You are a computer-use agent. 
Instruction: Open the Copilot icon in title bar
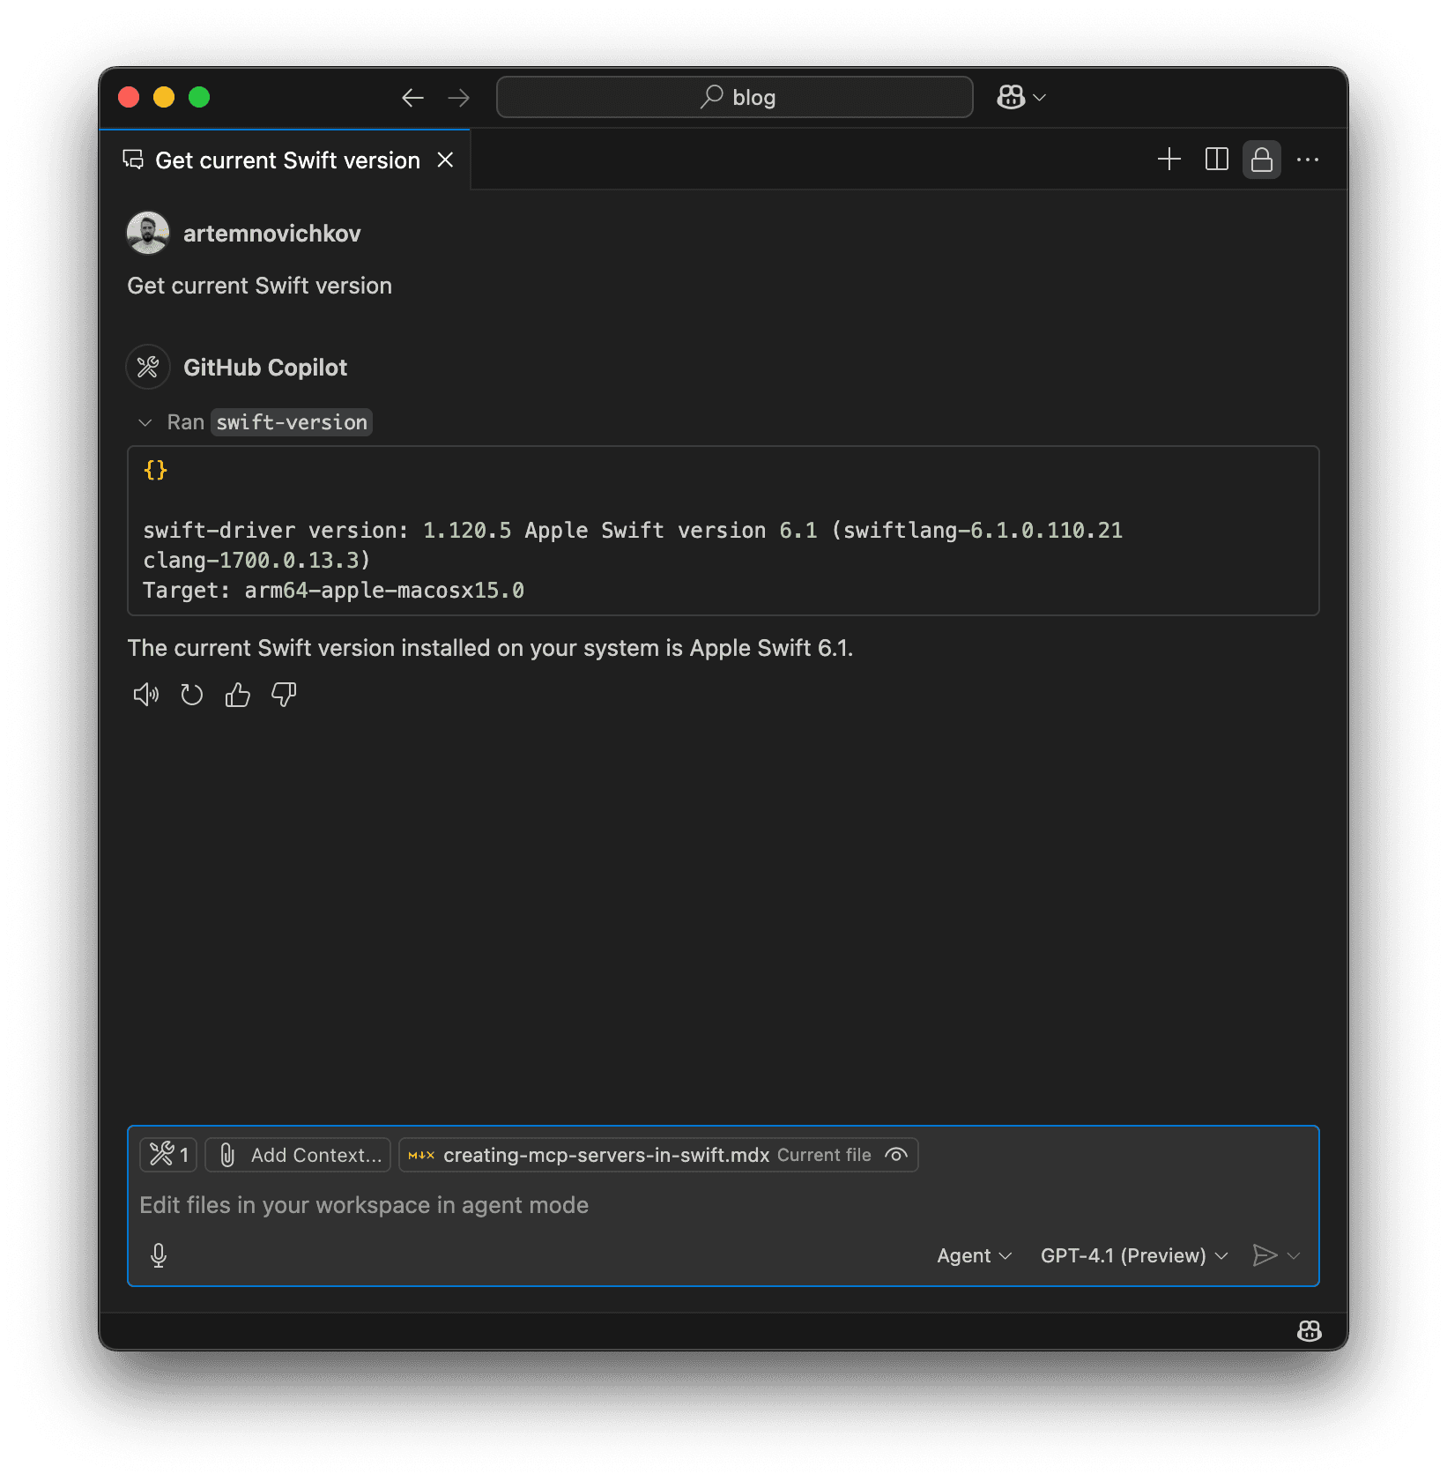(1011, 97)
